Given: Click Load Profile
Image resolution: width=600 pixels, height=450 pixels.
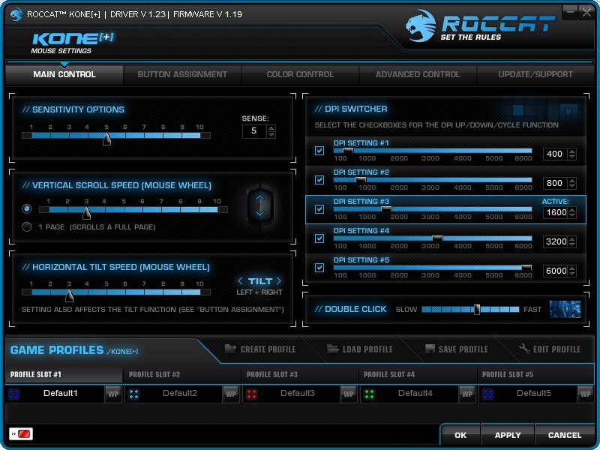Looking at the screenshot, I should tap(360, 349).
